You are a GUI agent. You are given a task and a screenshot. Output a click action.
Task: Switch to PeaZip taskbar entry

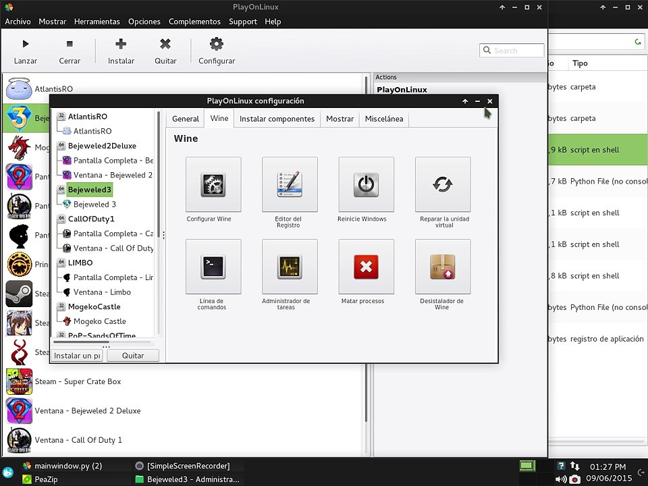[x=46, y=479]
